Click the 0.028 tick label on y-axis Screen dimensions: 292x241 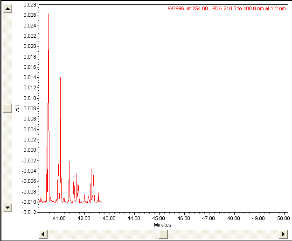click(x=30, y=5)
